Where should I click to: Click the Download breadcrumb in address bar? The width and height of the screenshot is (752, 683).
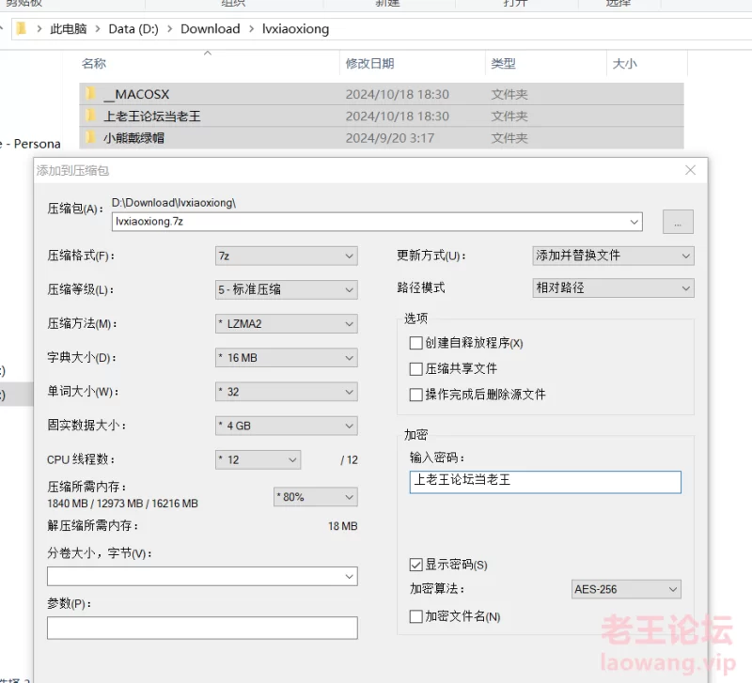click(x=210, y=28)
